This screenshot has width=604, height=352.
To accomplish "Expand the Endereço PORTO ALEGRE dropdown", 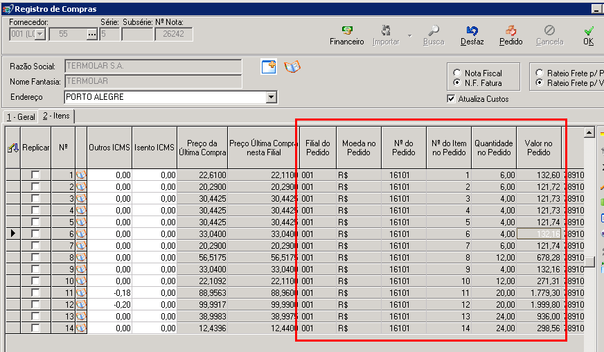I will click(272, 97).
